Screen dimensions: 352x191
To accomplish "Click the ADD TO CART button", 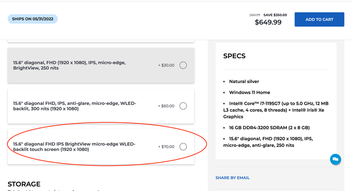I will [319, 19].
